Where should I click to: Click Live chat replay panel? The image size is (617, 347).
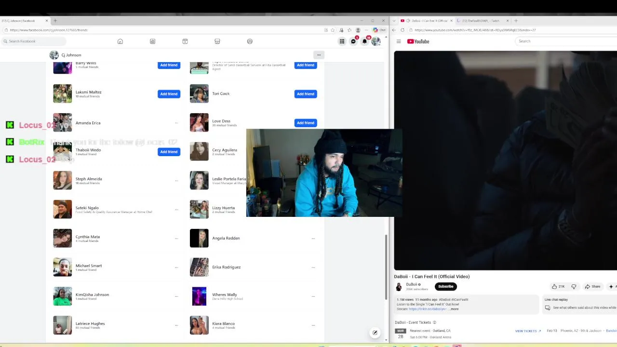tap(580, 304)
